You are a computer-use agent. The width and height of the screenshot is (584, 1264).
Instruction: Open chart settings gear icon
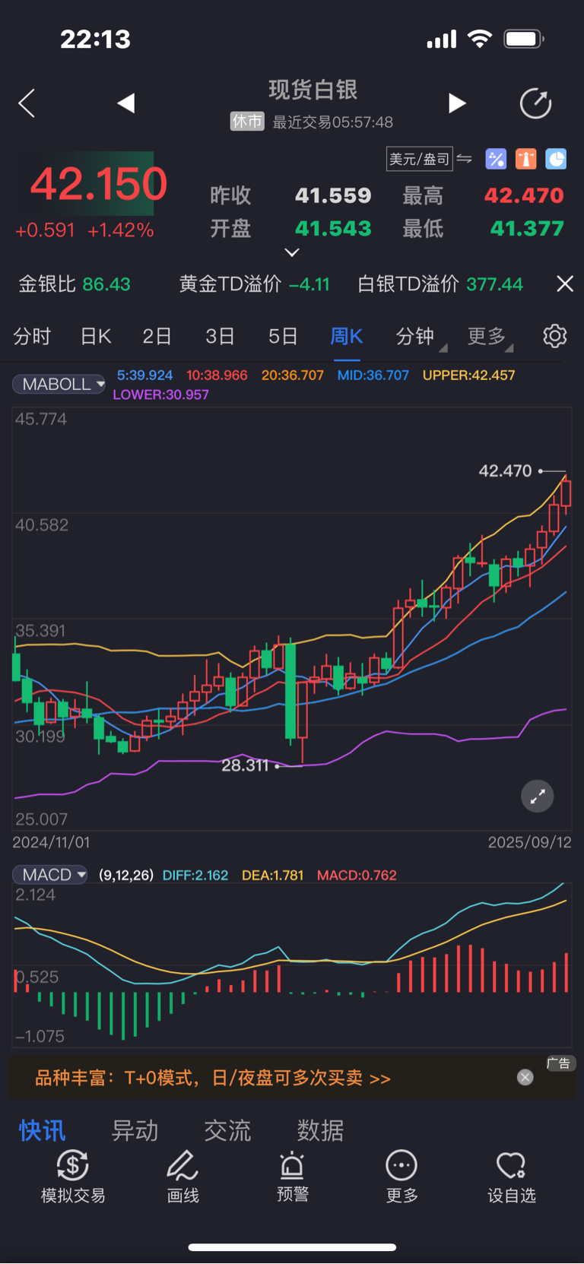555,336
